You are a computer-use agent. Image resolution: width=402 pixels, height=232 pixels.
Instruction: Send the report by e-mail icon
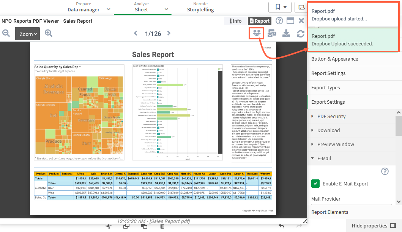pos(272,33)
